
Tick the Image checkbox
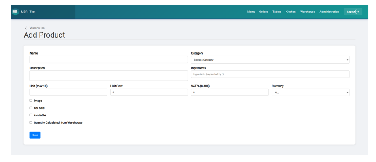click(x=31, y=101)
